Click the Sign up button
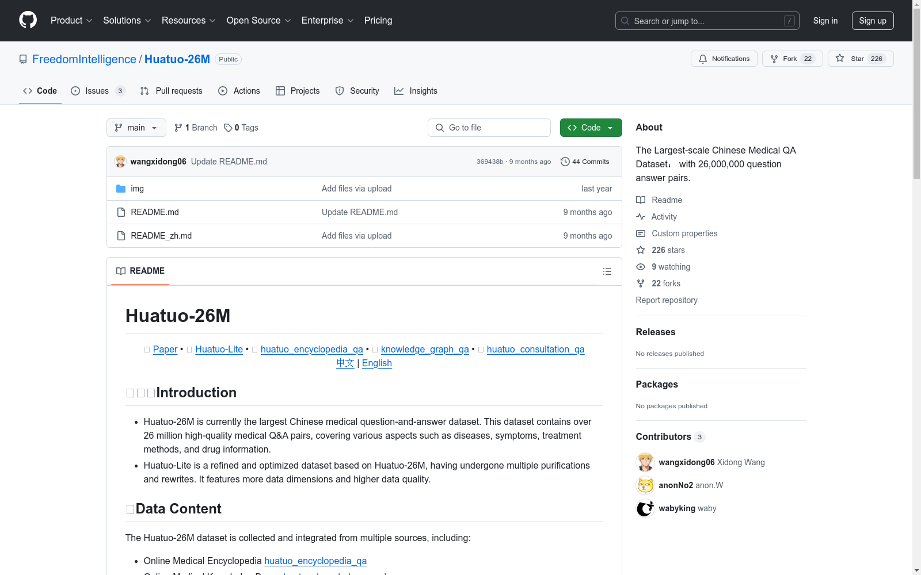This screenshot has height=575, width=921. [x=873, y=21]
